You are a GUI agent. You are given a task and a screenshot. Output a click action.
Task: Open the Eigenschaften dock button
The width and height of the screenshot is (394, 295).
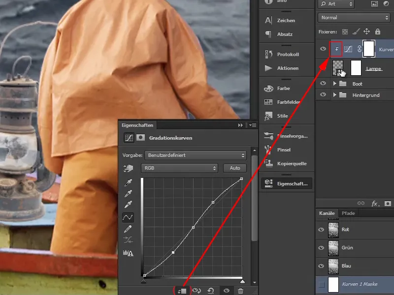(287, 183)
